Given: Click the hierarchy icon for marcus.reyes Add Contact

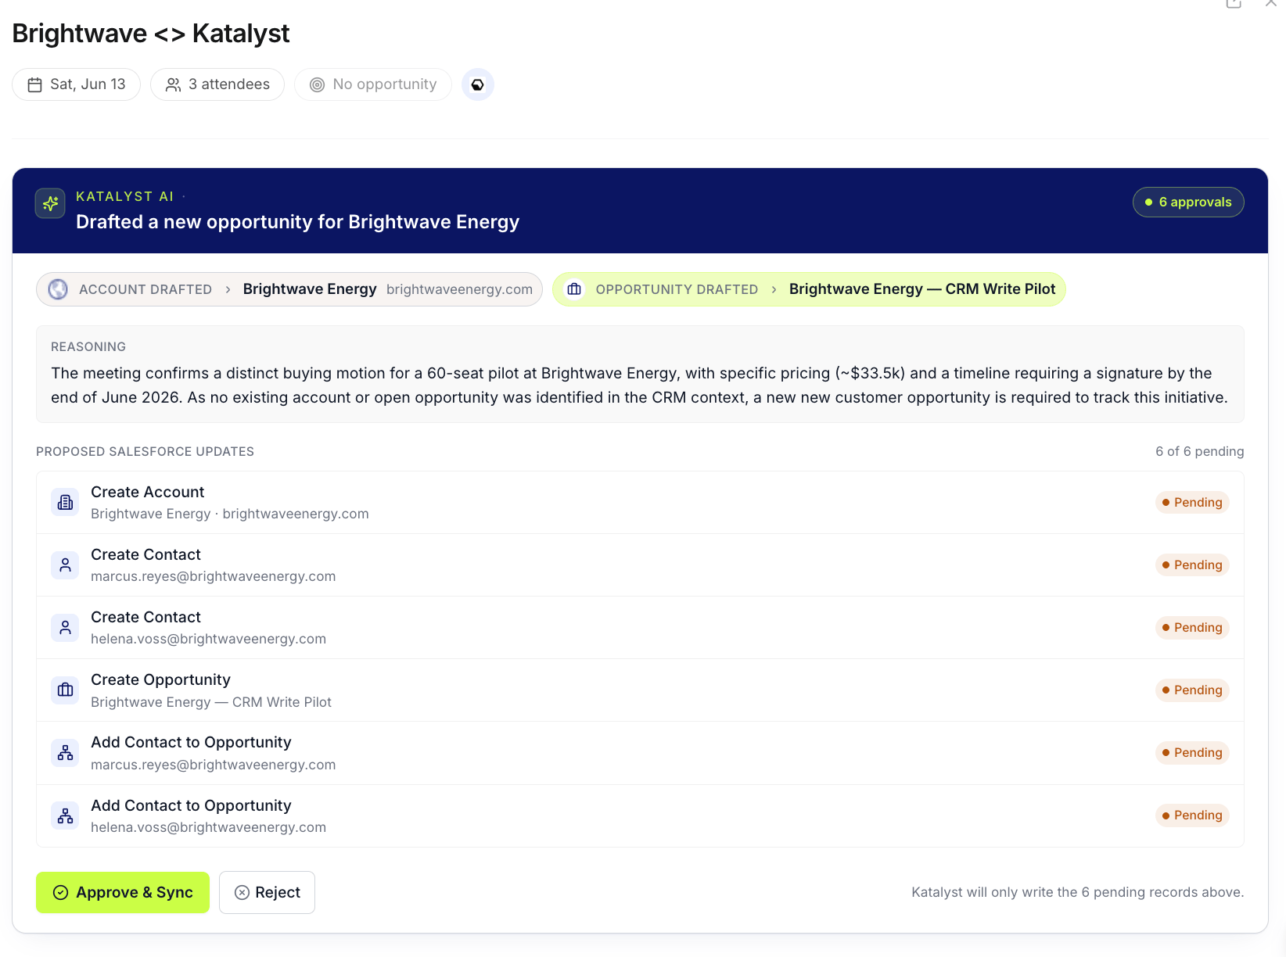Looking at the screenshot, I should tap(66, 752).
